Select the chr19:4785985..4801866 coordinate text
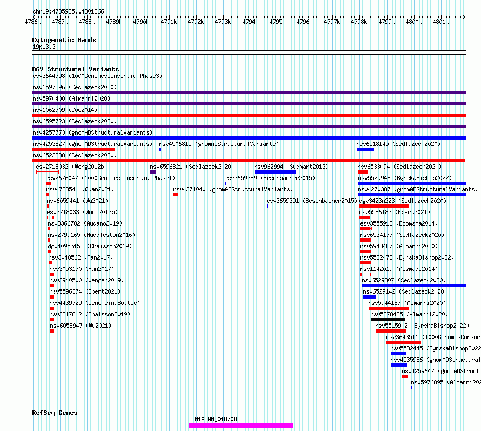The height and width of the screenshot is (431, 481). pos(68,12)
